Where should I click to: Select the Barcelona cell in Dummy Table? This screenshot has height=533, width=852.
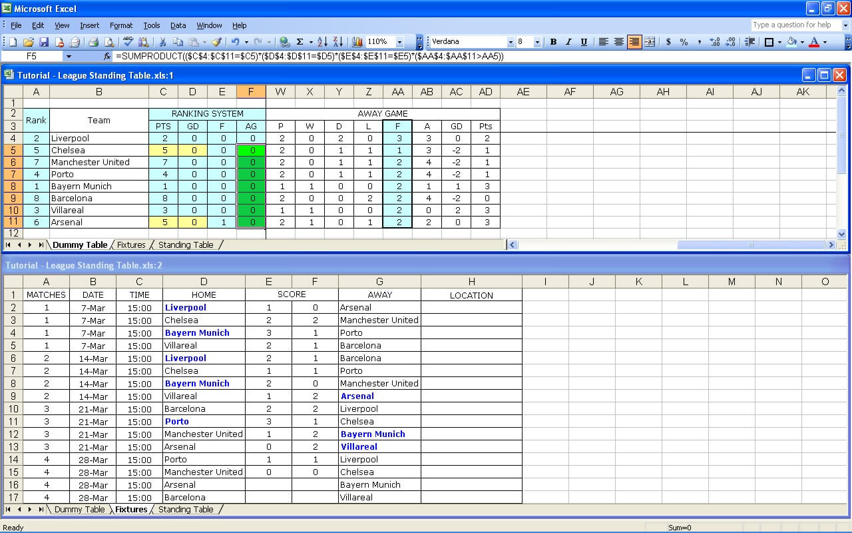point(99,198)
